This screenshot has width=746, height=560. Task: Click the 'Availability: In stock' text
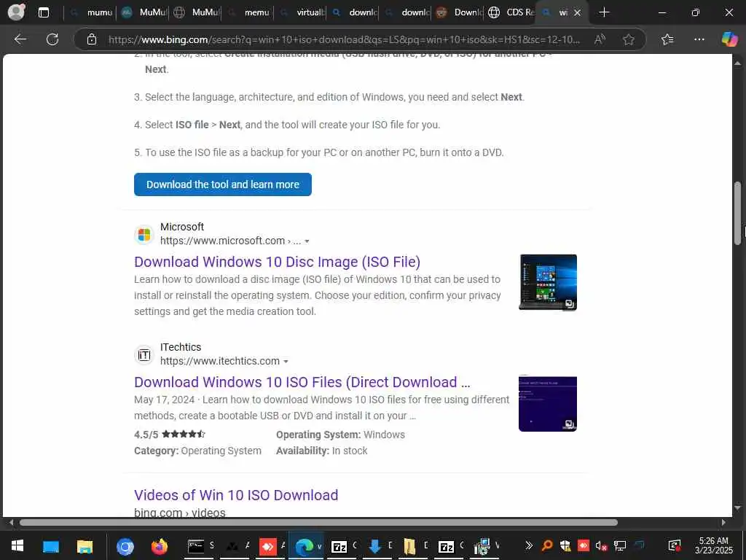click(x=321, y=451)
